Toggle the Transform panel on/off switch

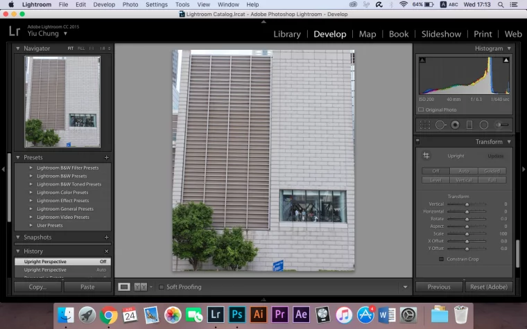tap(417, 141)
